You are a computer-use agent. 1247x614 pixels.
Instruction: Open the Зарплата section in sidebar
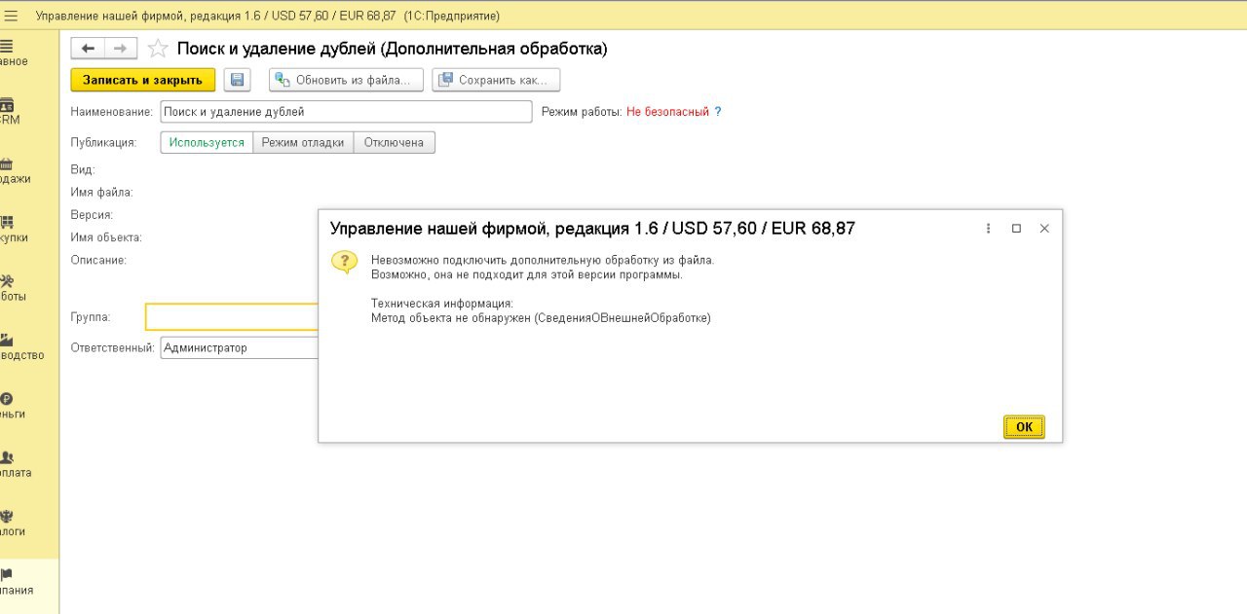pyautogui.click(x=16, y=464)
